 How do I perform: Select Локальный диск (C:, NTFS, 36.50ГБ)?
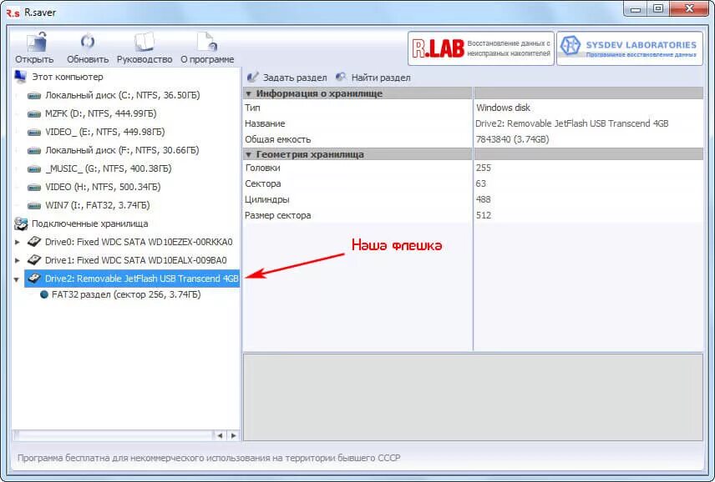pyautogui.click(x=122, y=95)
